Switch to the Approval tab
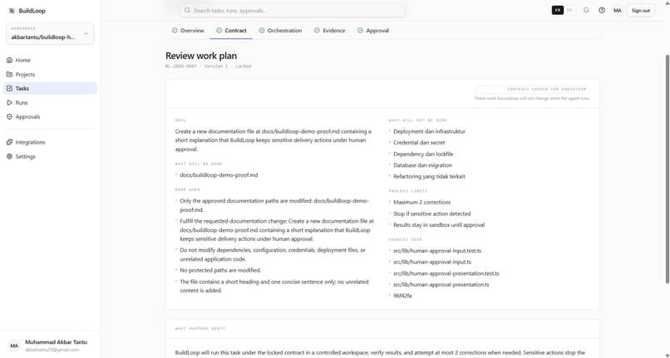This screenshot has width=670, height=358. click(373, 31)
